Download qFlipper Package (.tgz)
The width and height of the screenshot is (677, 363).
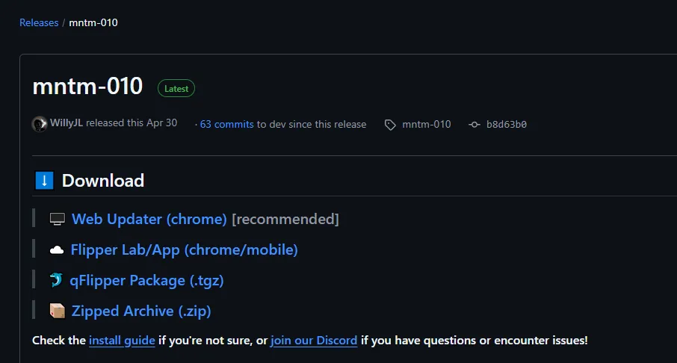pos(146,281)
